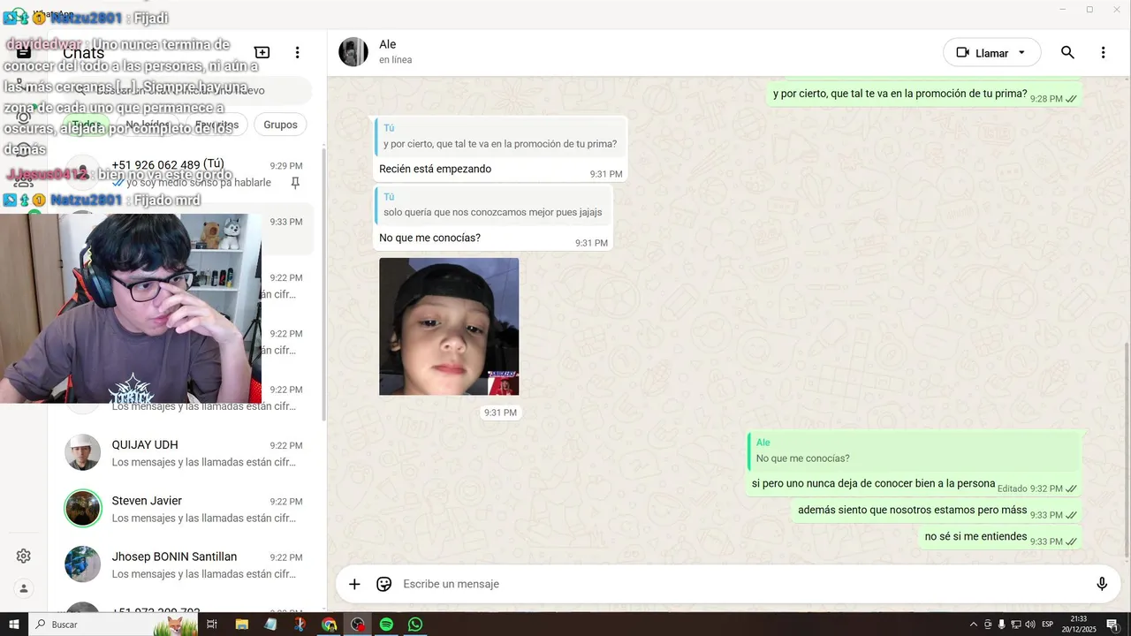Open Spotify from the taskbar
The width and height of the screenshot is (1131, 636).
coord(386,625)
